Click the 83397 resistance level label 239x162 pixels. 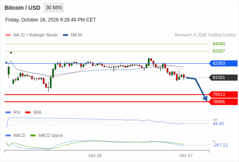(x=219, y=51)
